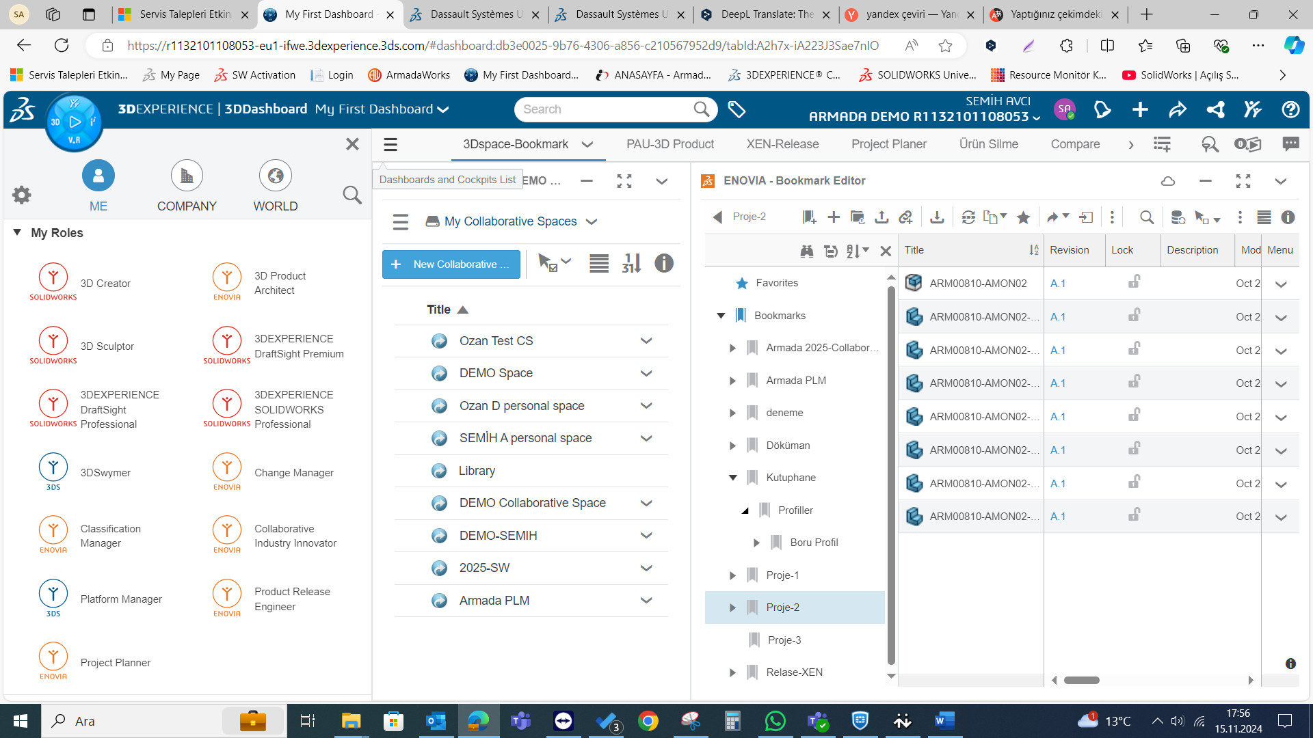Click the Share arrow icon in top bar

1178,109
